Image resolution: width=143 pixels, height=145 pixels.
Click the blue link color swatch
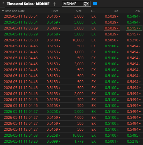click(95, 4)
